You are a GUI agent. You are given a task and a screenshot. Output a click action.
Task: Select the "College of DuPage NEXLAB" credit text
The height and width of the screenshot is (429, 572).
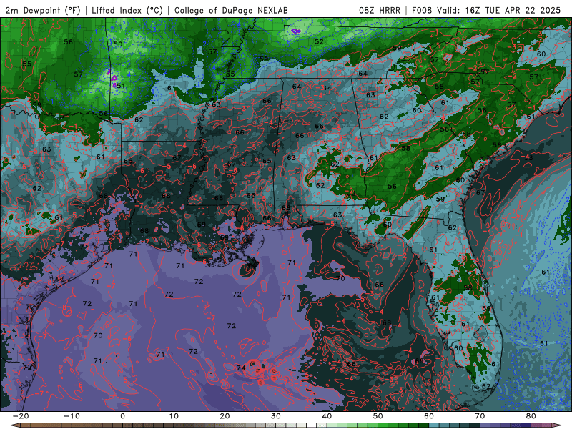[x=231, y=10]
